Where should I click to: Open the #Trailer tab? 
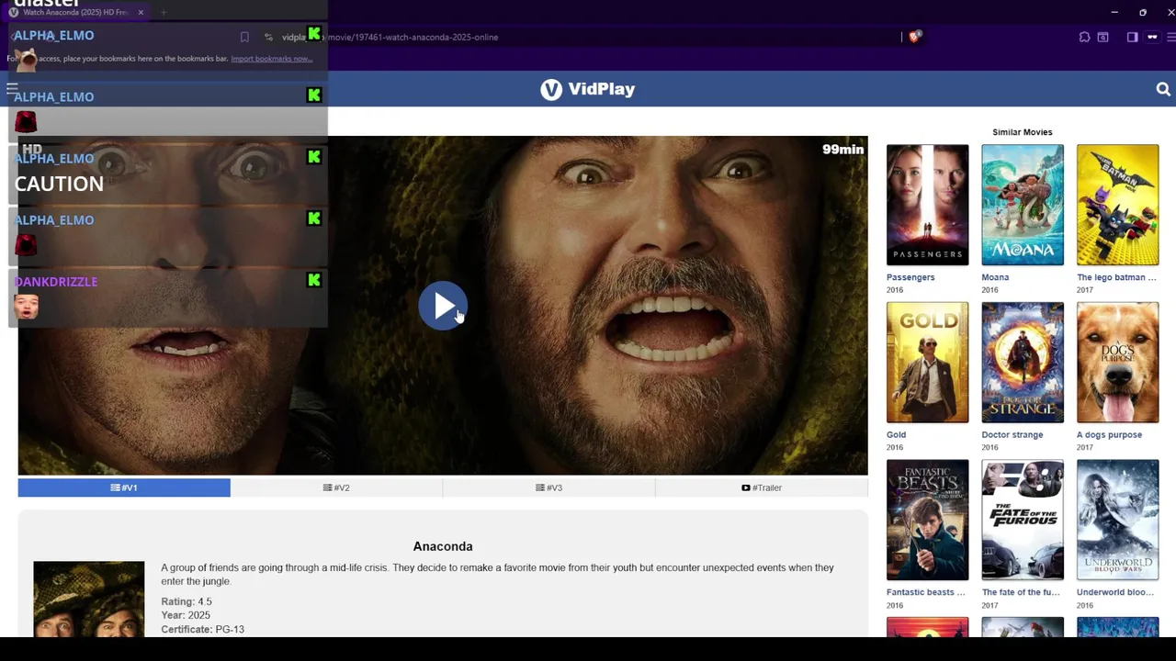(x=762, y=487)
